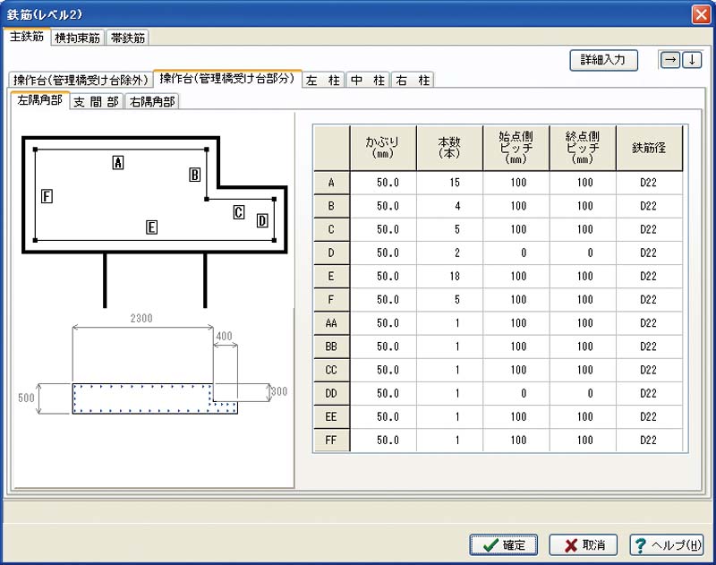This screenshot has width=716, height=565.
Task: Open the 右 柱 tab
Action: tap(413, 80)
